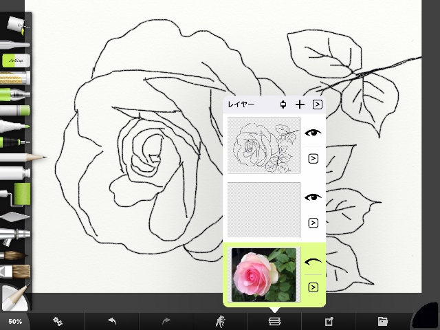The image size is (440, 330).
Task: Add a new layer with plus button
Action: point(300,104)
